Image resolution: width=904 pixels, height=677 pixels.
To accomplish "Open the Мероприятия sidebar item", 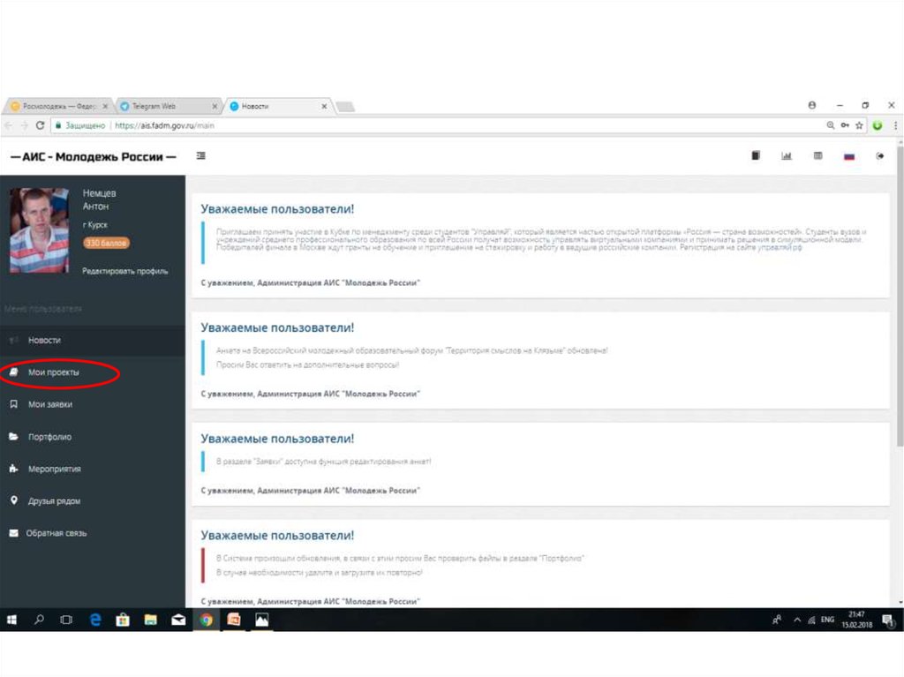I will point(92,469).
